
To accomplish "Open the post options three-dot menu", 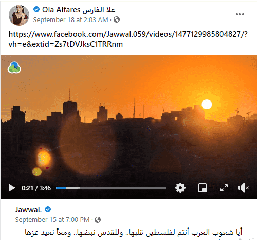I will point(240,14).
